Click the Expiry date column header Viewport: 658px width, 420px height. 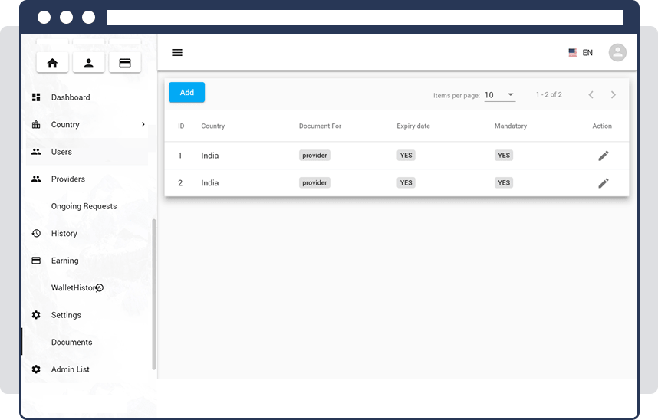(x=413, y=126)
